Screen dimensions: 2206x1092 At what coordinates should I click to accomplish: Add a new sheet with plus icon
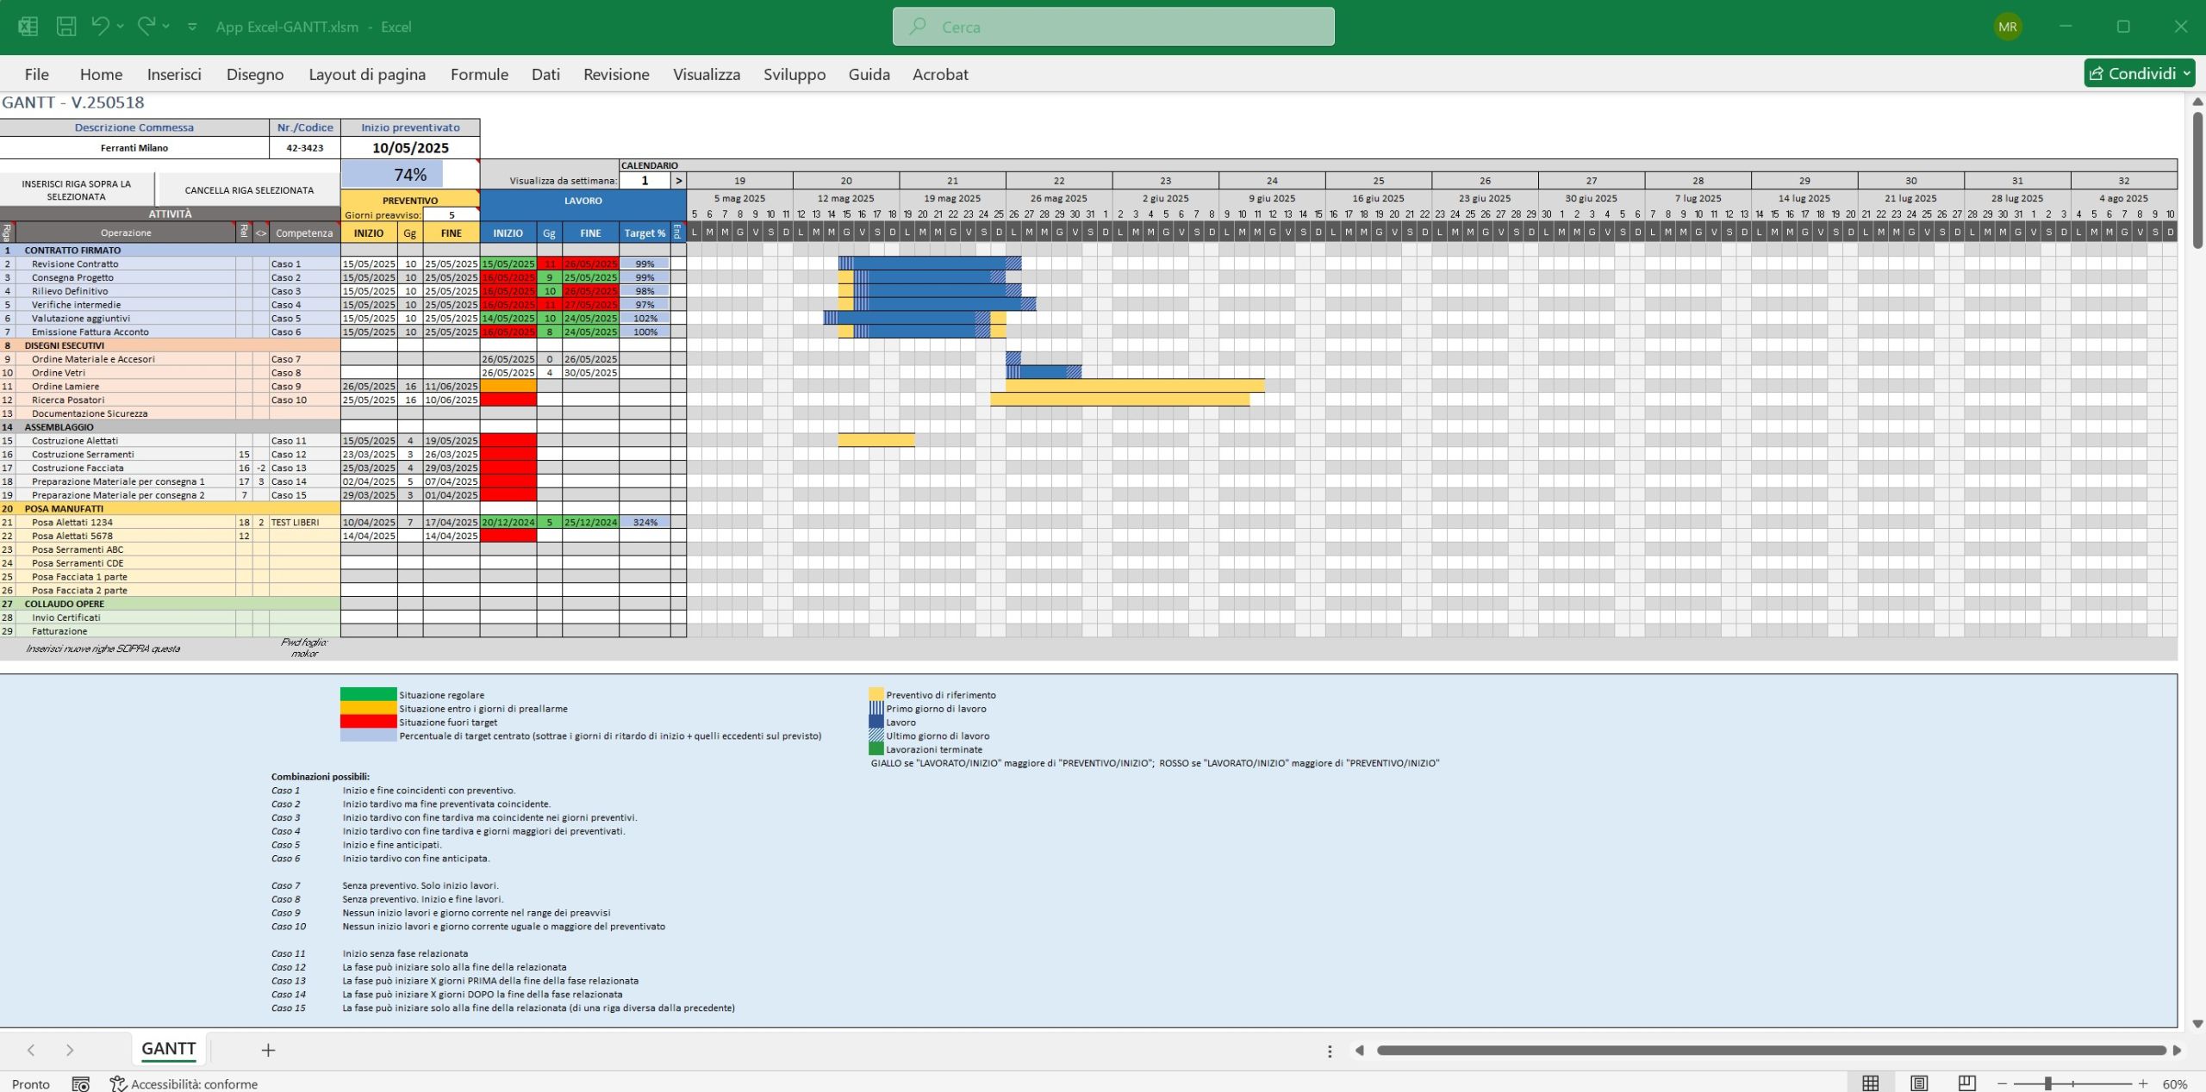coord(268,1050)
